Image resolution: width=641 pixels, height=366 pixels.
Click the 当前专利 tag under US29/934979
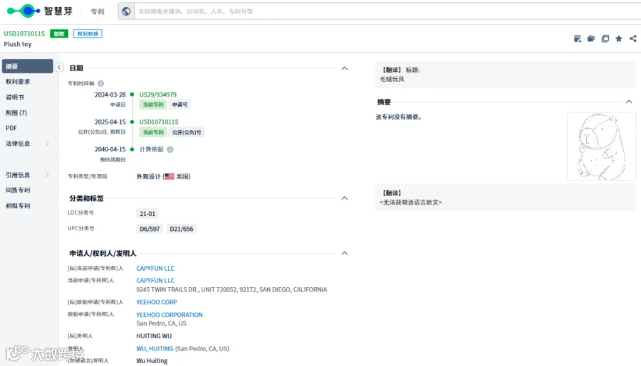point(153,105)
